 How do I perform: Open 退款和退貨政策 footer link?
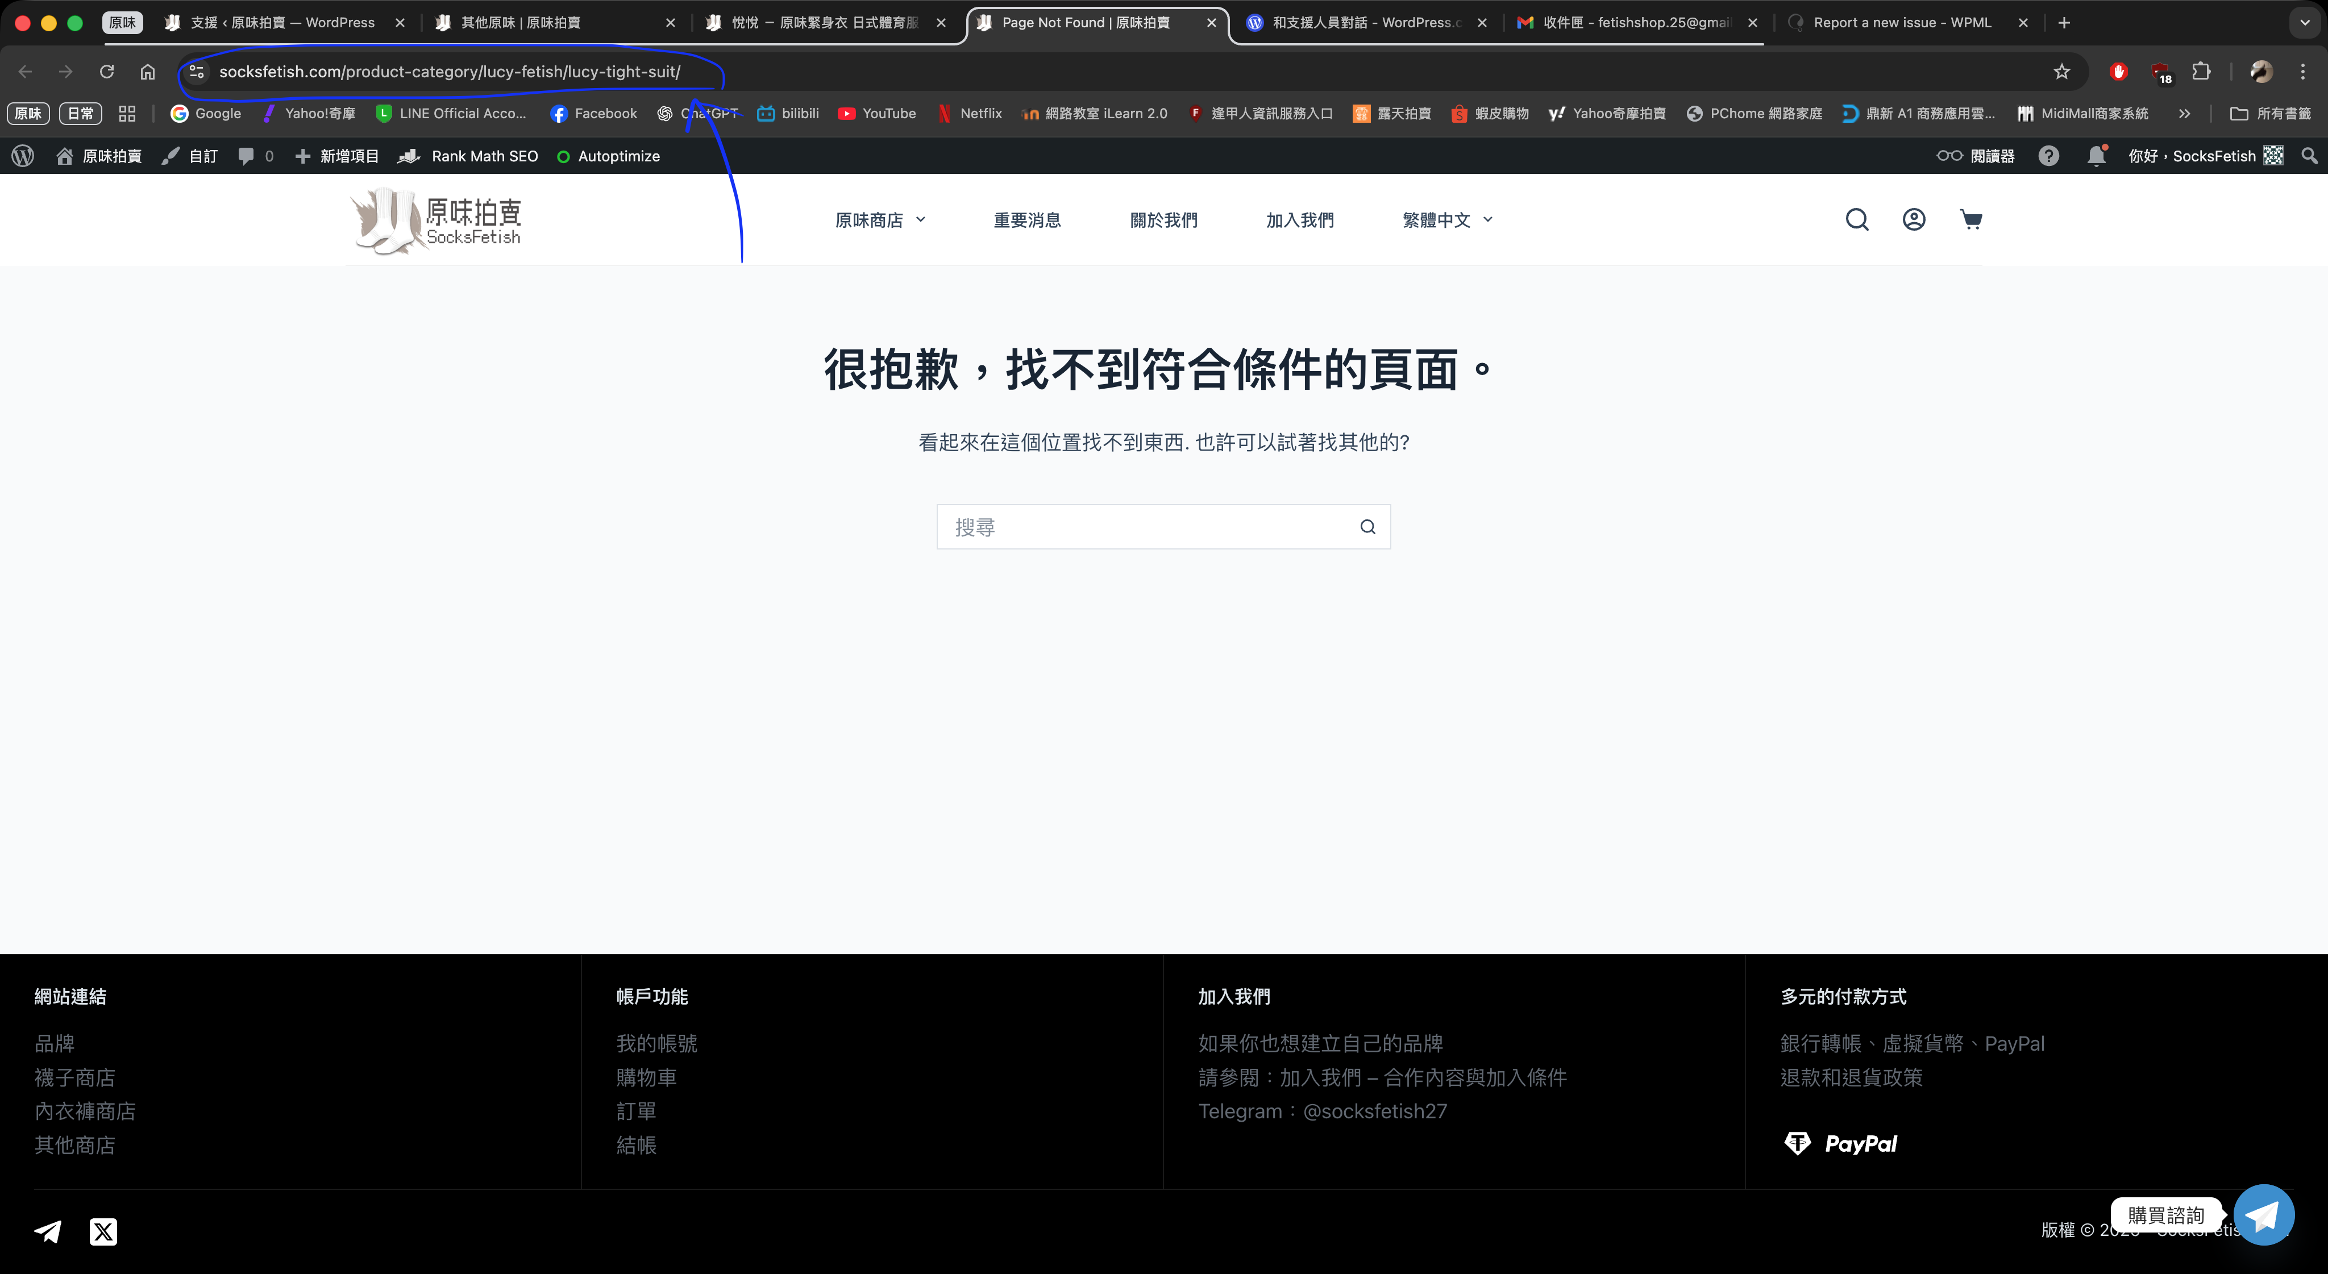tap(1851, 1077)
